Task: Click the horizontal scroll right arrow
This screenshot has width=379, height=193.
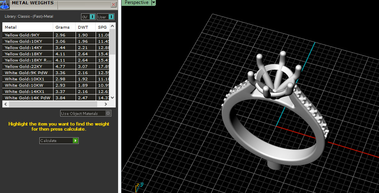Action: [x=105, y=104]
